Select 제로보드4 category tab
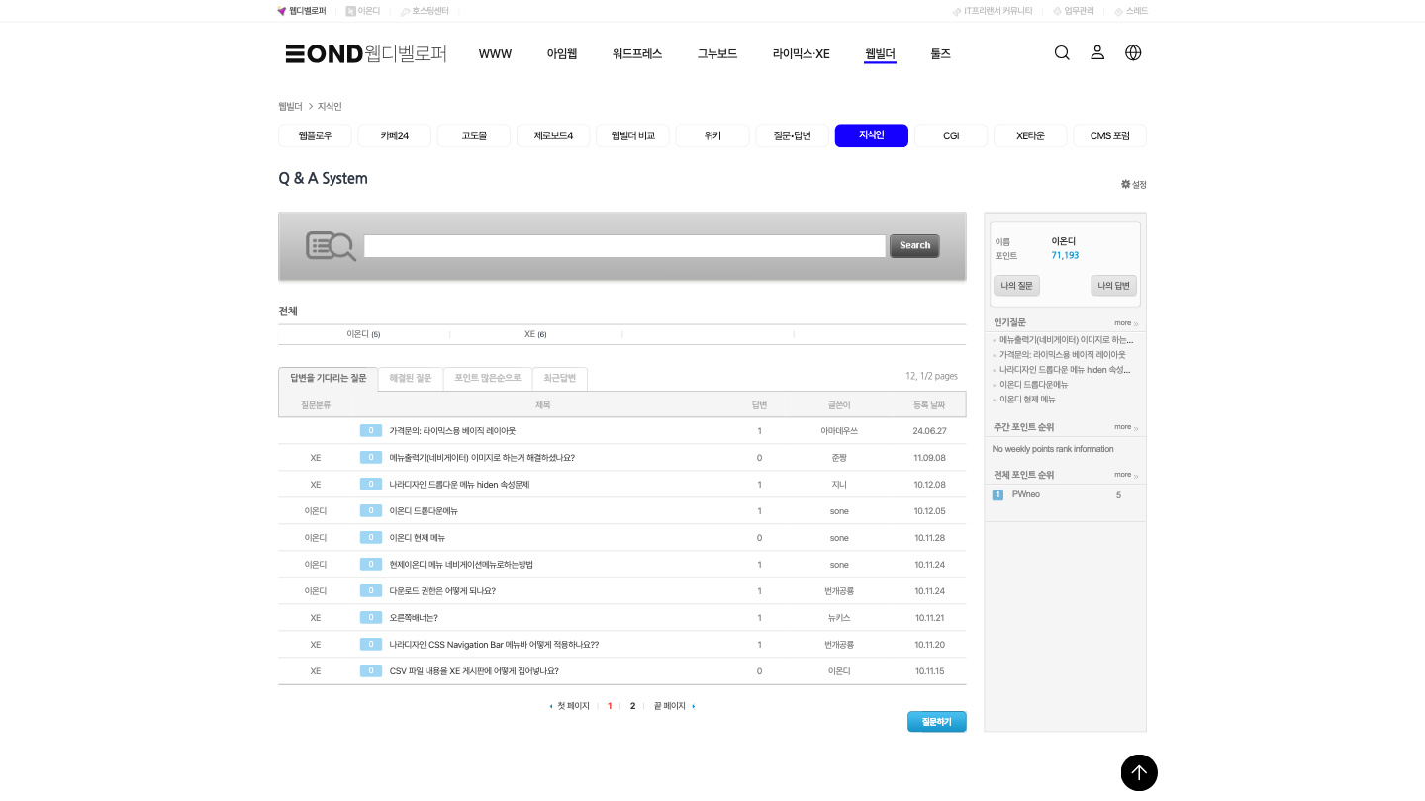Viewport: 1425px width, 801px height. coord(553,135)
